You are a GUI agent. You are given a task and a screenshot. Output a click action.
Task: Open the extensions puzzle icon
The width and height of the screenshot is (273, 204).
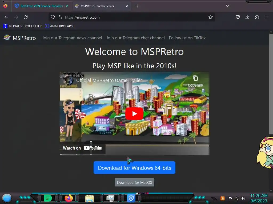(257, 17)
